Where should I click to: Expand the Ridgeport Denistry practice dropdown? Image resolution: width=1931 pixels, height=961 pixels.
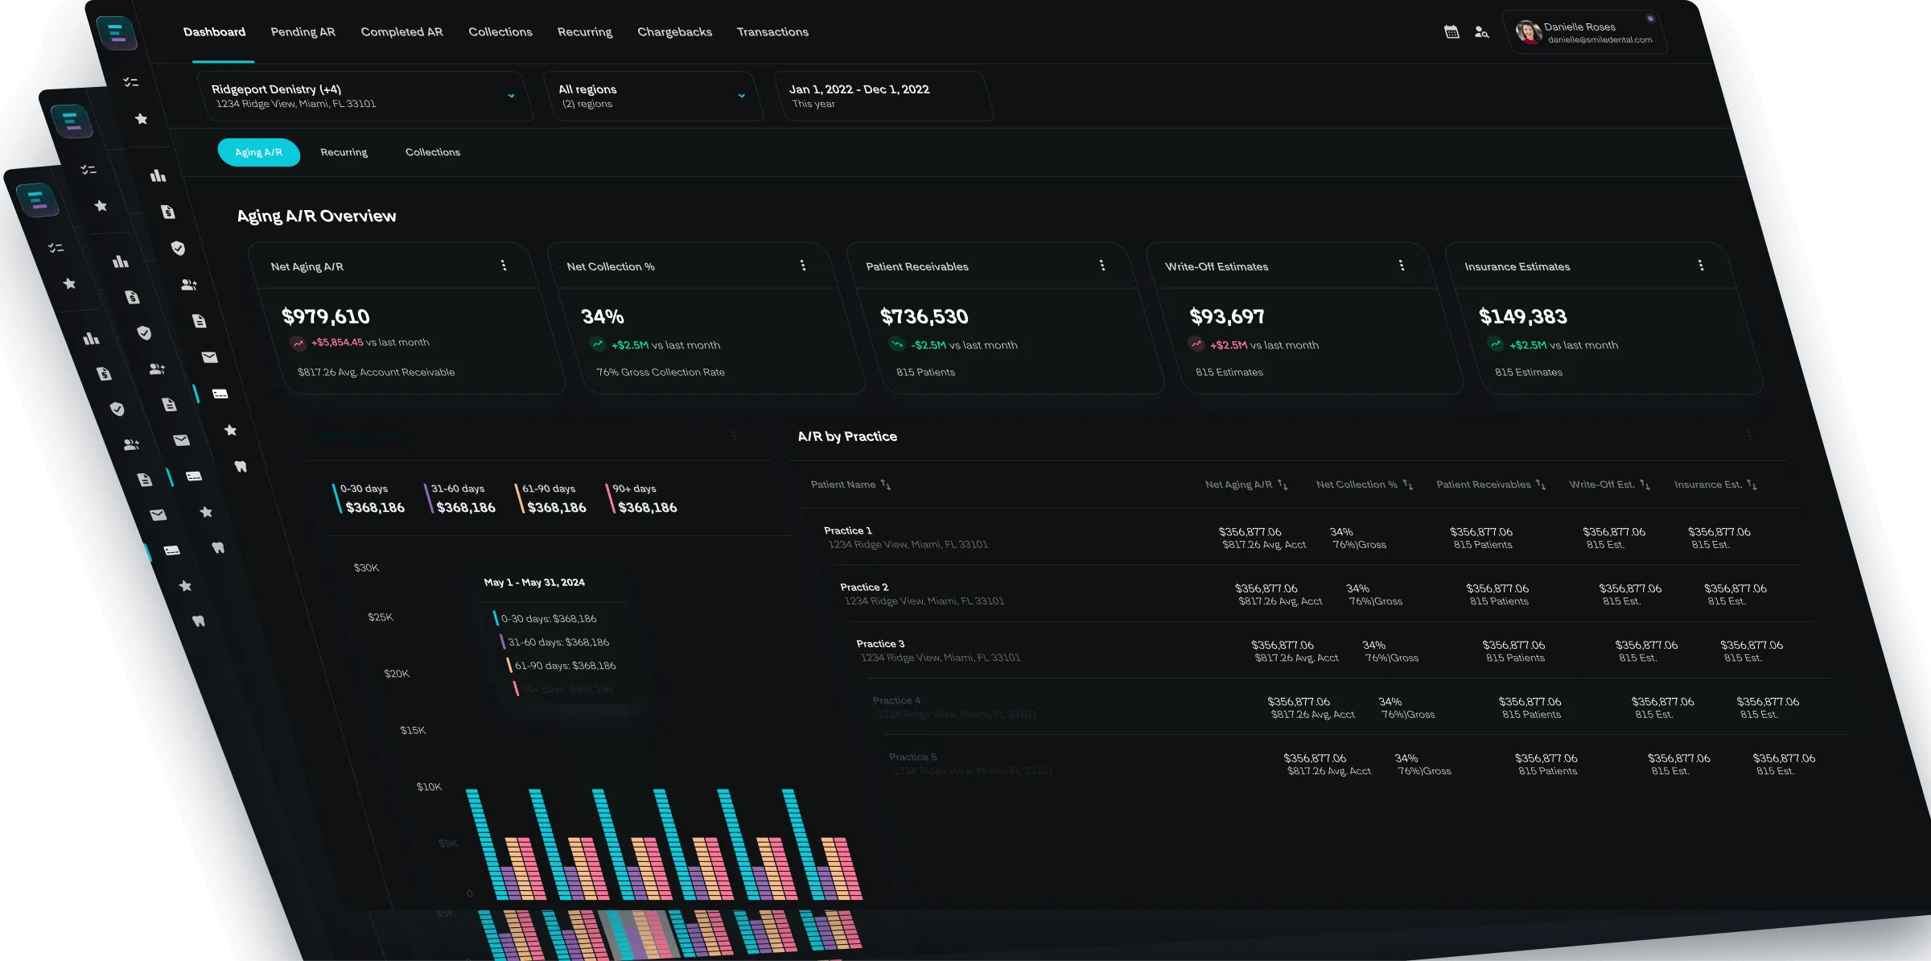(365, 96)
